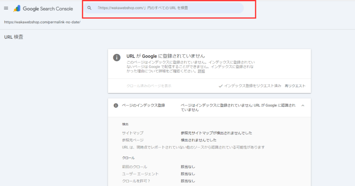The width and height of the screenshot is (355, 186).
Task: Open the 詳細 link
Action: [201, 71]
